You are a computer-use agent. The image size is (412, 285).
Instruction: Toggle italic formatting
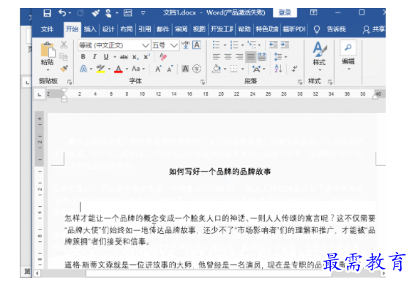tap(94, 57)
